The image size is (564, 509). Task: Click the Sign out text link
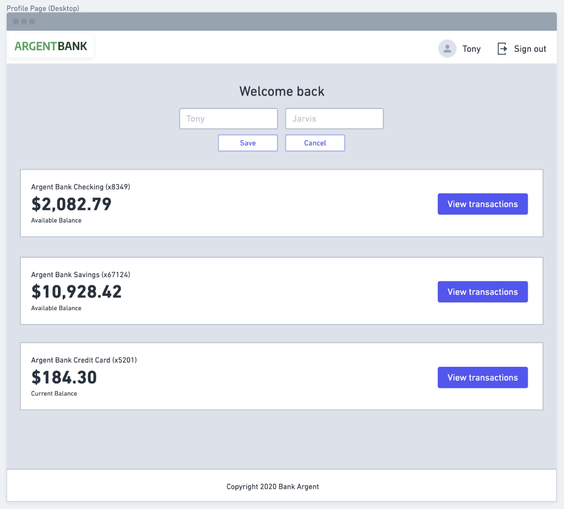530,49
